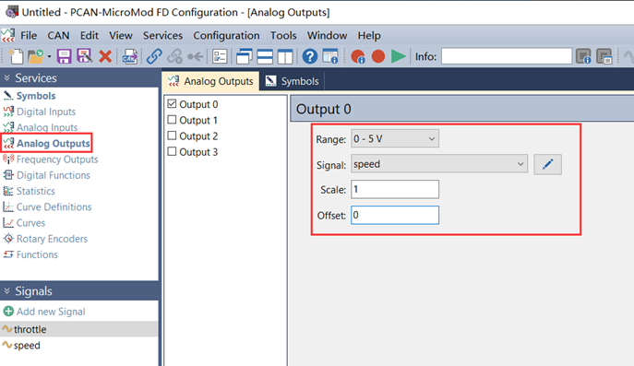Screen dimensions: 634x366
Task: Click the Scale input field
Action: (395, 190)
